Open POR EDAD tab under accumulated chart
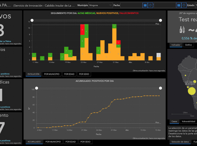Viewport: 197px width, 146px height. (71, 142)
